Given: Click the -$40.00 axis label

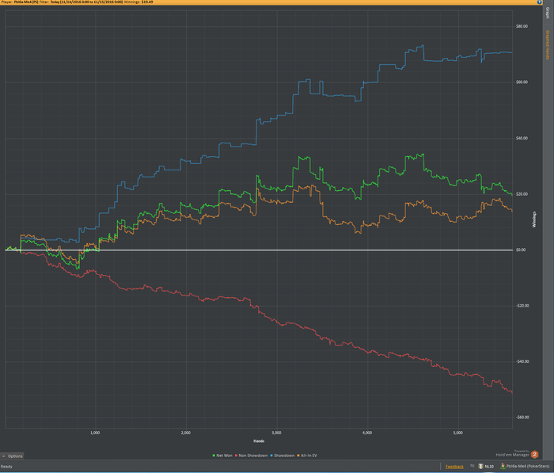Looking at the screenshot, I should pos(522,361).
